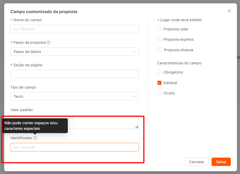The height and width of the screenshot is (174, 240).
Task: Focus the Identificador input field
Action: (x=75, y=147)
